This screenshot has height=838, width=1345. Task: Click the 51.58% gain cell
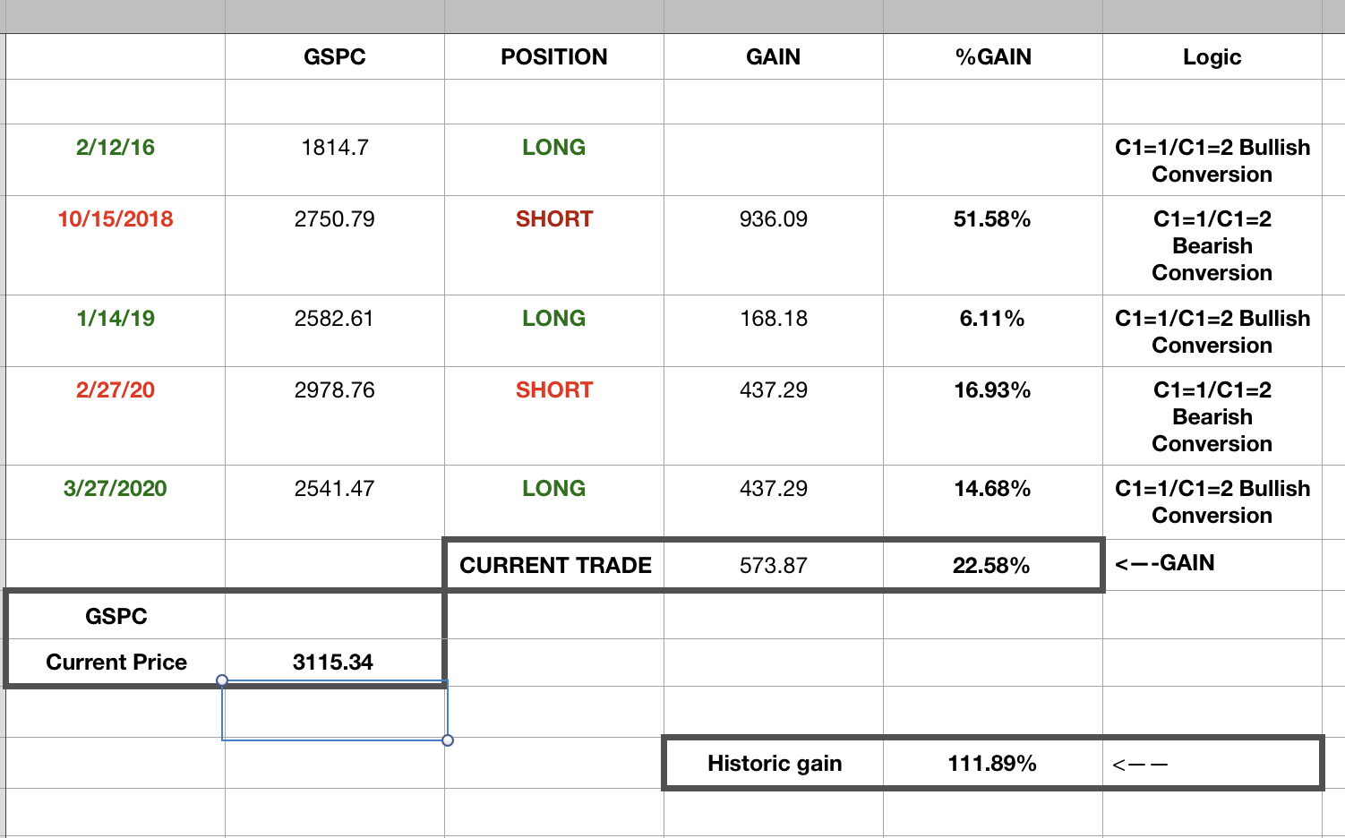992,219
